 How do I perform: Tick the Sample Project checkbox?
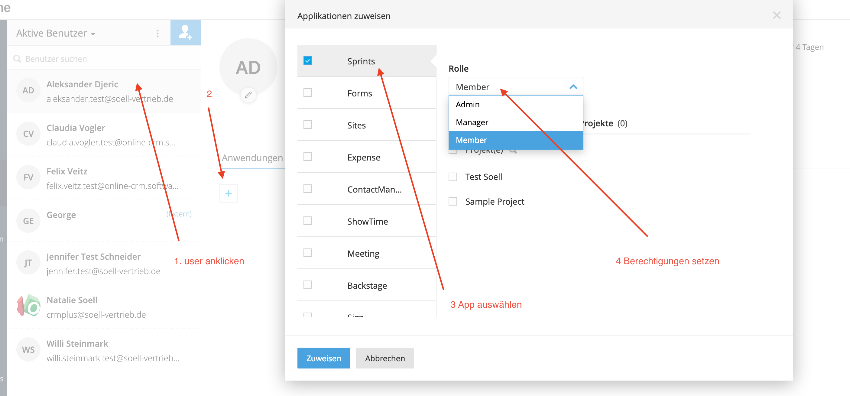[453, 201]
